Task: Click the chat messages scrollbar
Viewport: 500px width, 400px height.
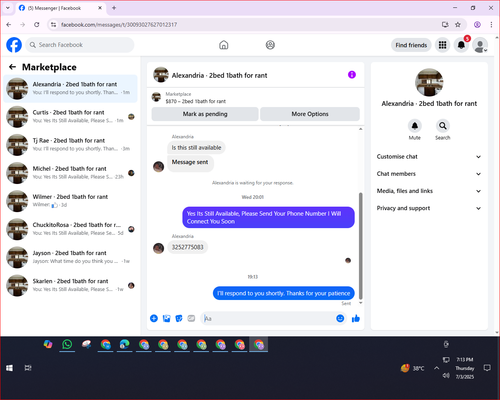Action: [x=361, y=246]
